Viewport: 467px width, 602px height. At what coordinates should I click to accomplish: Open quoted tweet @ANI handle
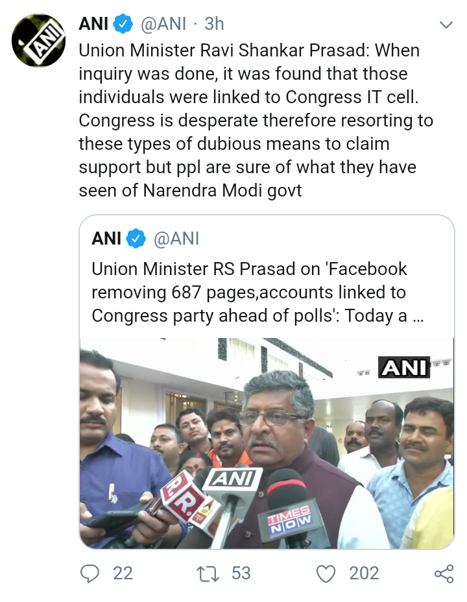coord(176,239)
